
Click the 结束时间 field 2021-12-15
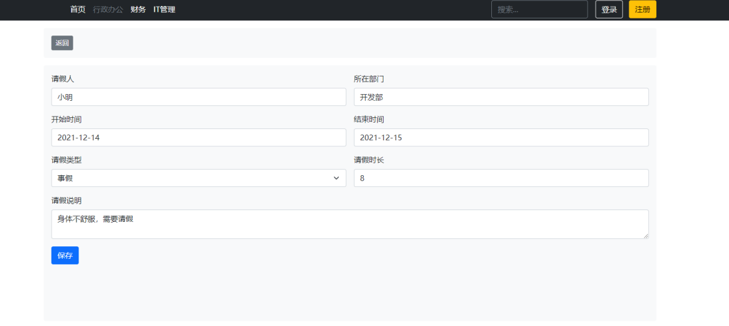click(x=501, y=137)
